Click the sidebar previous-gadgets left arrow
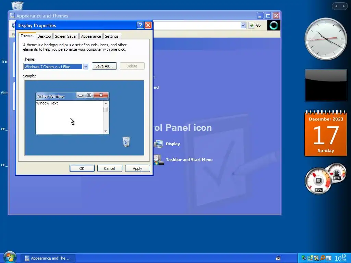The height and width of the screenshot is (263, 351). pos(336,6)
